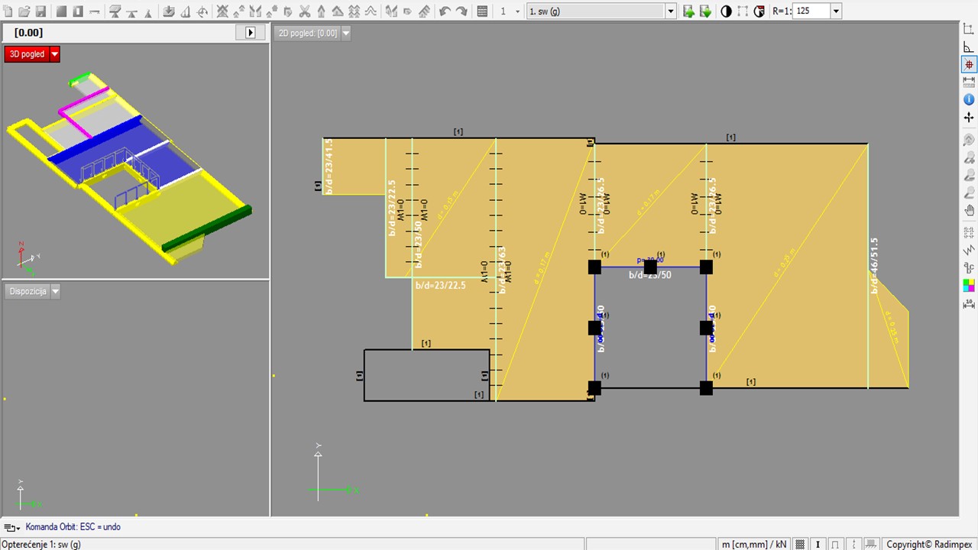Image resolution: width=978 pixels, height=550 pixels.
Task: Toggle the snap crosshair tool
Action: tap(969, 65)
